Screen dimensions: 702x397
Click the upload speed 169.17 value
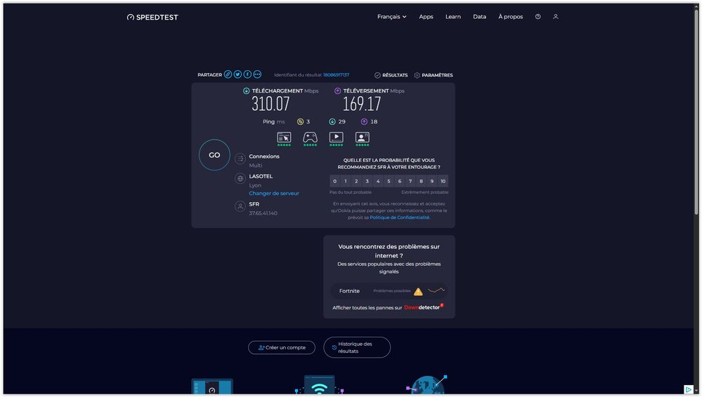[x=362, y=105]
